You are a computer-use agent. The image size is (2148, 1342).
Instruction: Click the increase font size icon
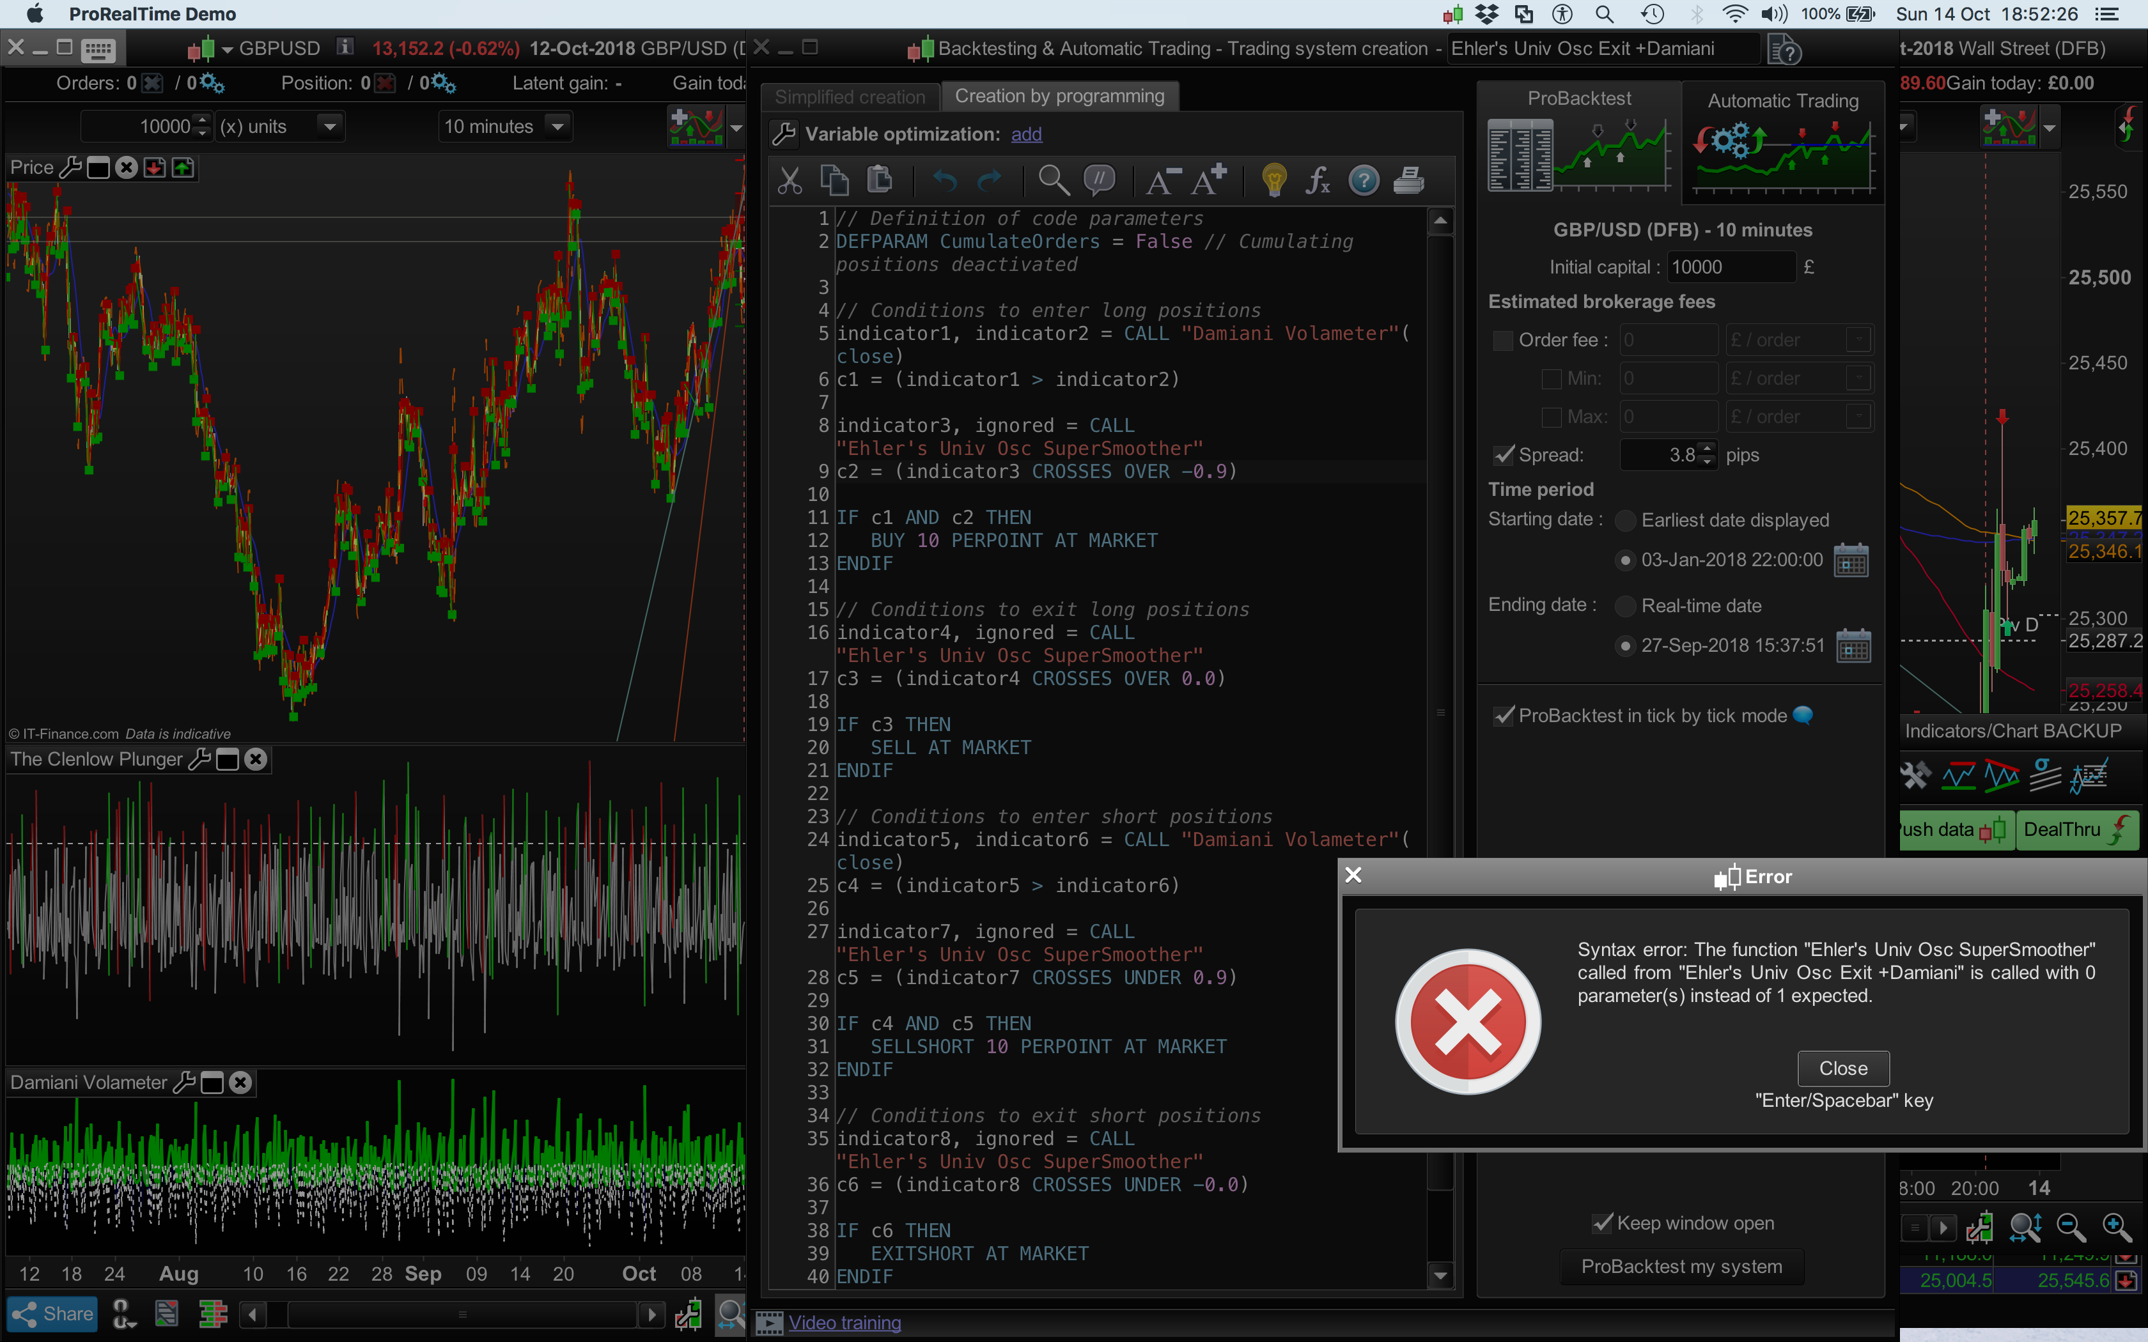[1208, 181]
